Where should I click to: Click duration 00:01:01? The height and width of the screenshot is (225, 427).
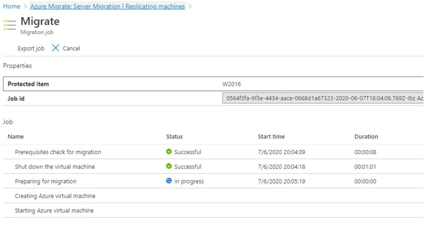point(365,167)
